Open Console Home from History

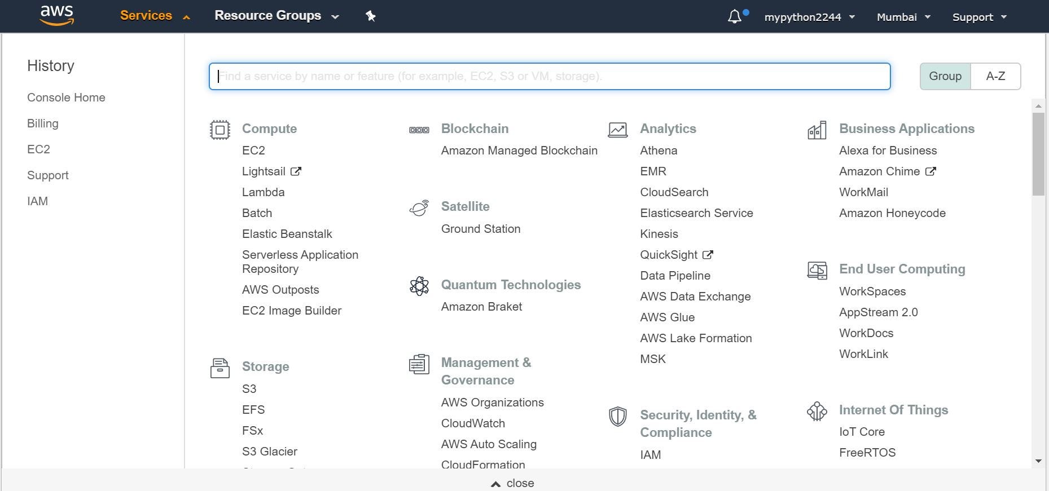(66, 98)
